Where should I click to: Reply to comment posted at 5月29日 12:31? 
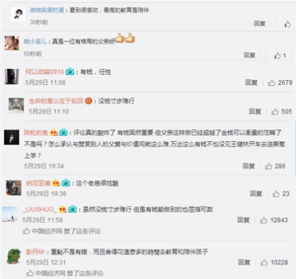tap(244, 262)
